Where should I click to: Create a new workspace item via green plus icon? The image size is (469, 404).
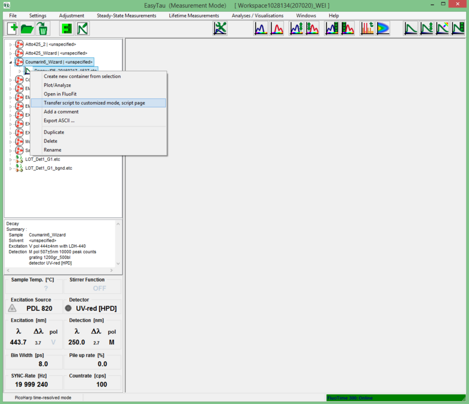(12, 28)
